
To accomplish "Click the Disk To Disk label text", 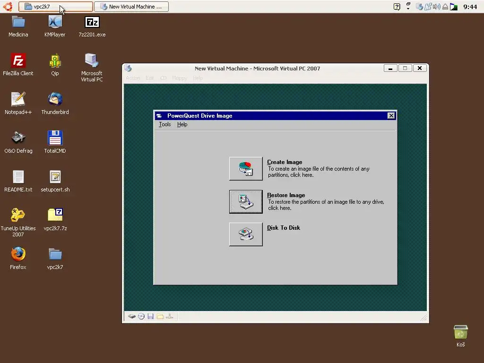I will tap(284, 228).
